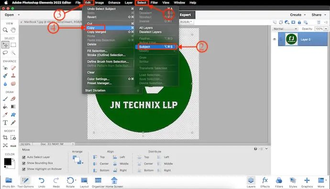
Task: Select the Spot Healing Brush tool
Action: (13, 68)
